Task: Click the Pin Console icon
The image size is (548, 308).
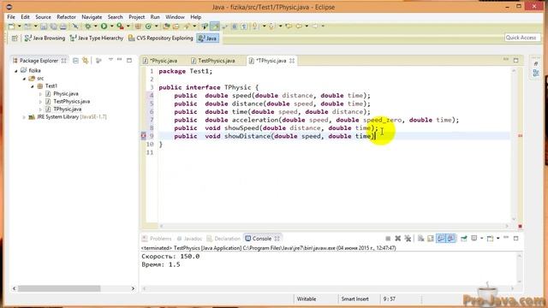Action: pyautogui.click(x=464, y=239)
